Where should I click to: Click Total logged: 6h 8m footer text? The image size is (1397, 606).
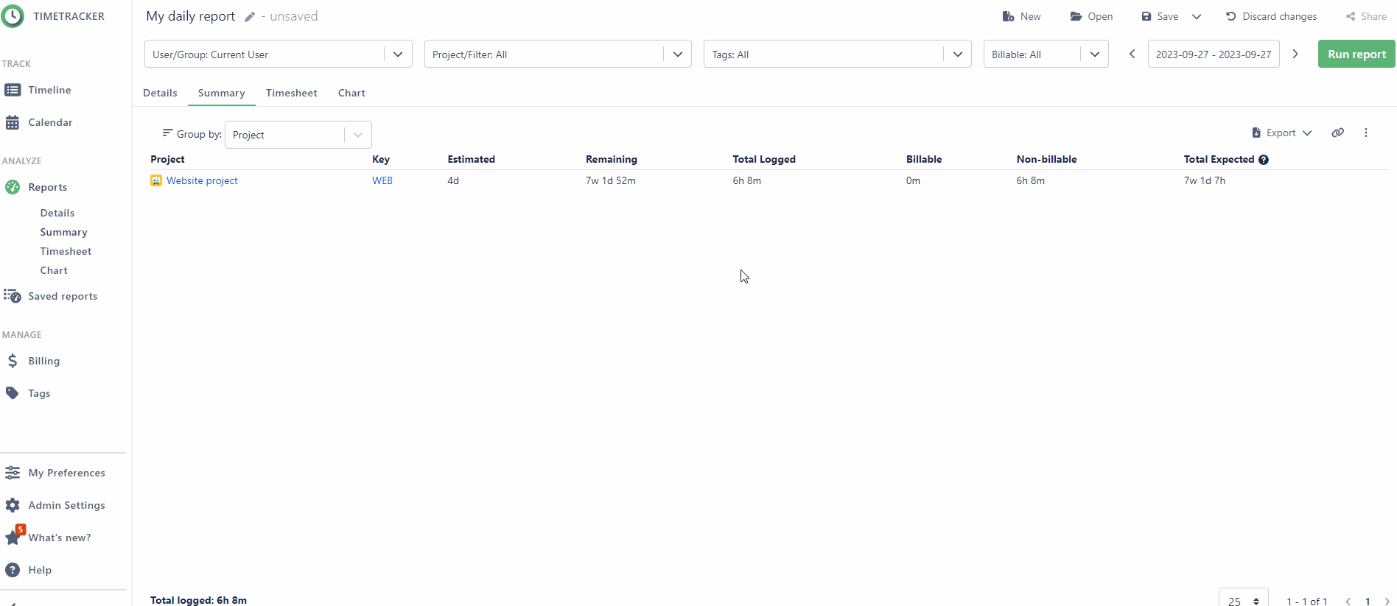pyautogui.click(x=198, y=600)
